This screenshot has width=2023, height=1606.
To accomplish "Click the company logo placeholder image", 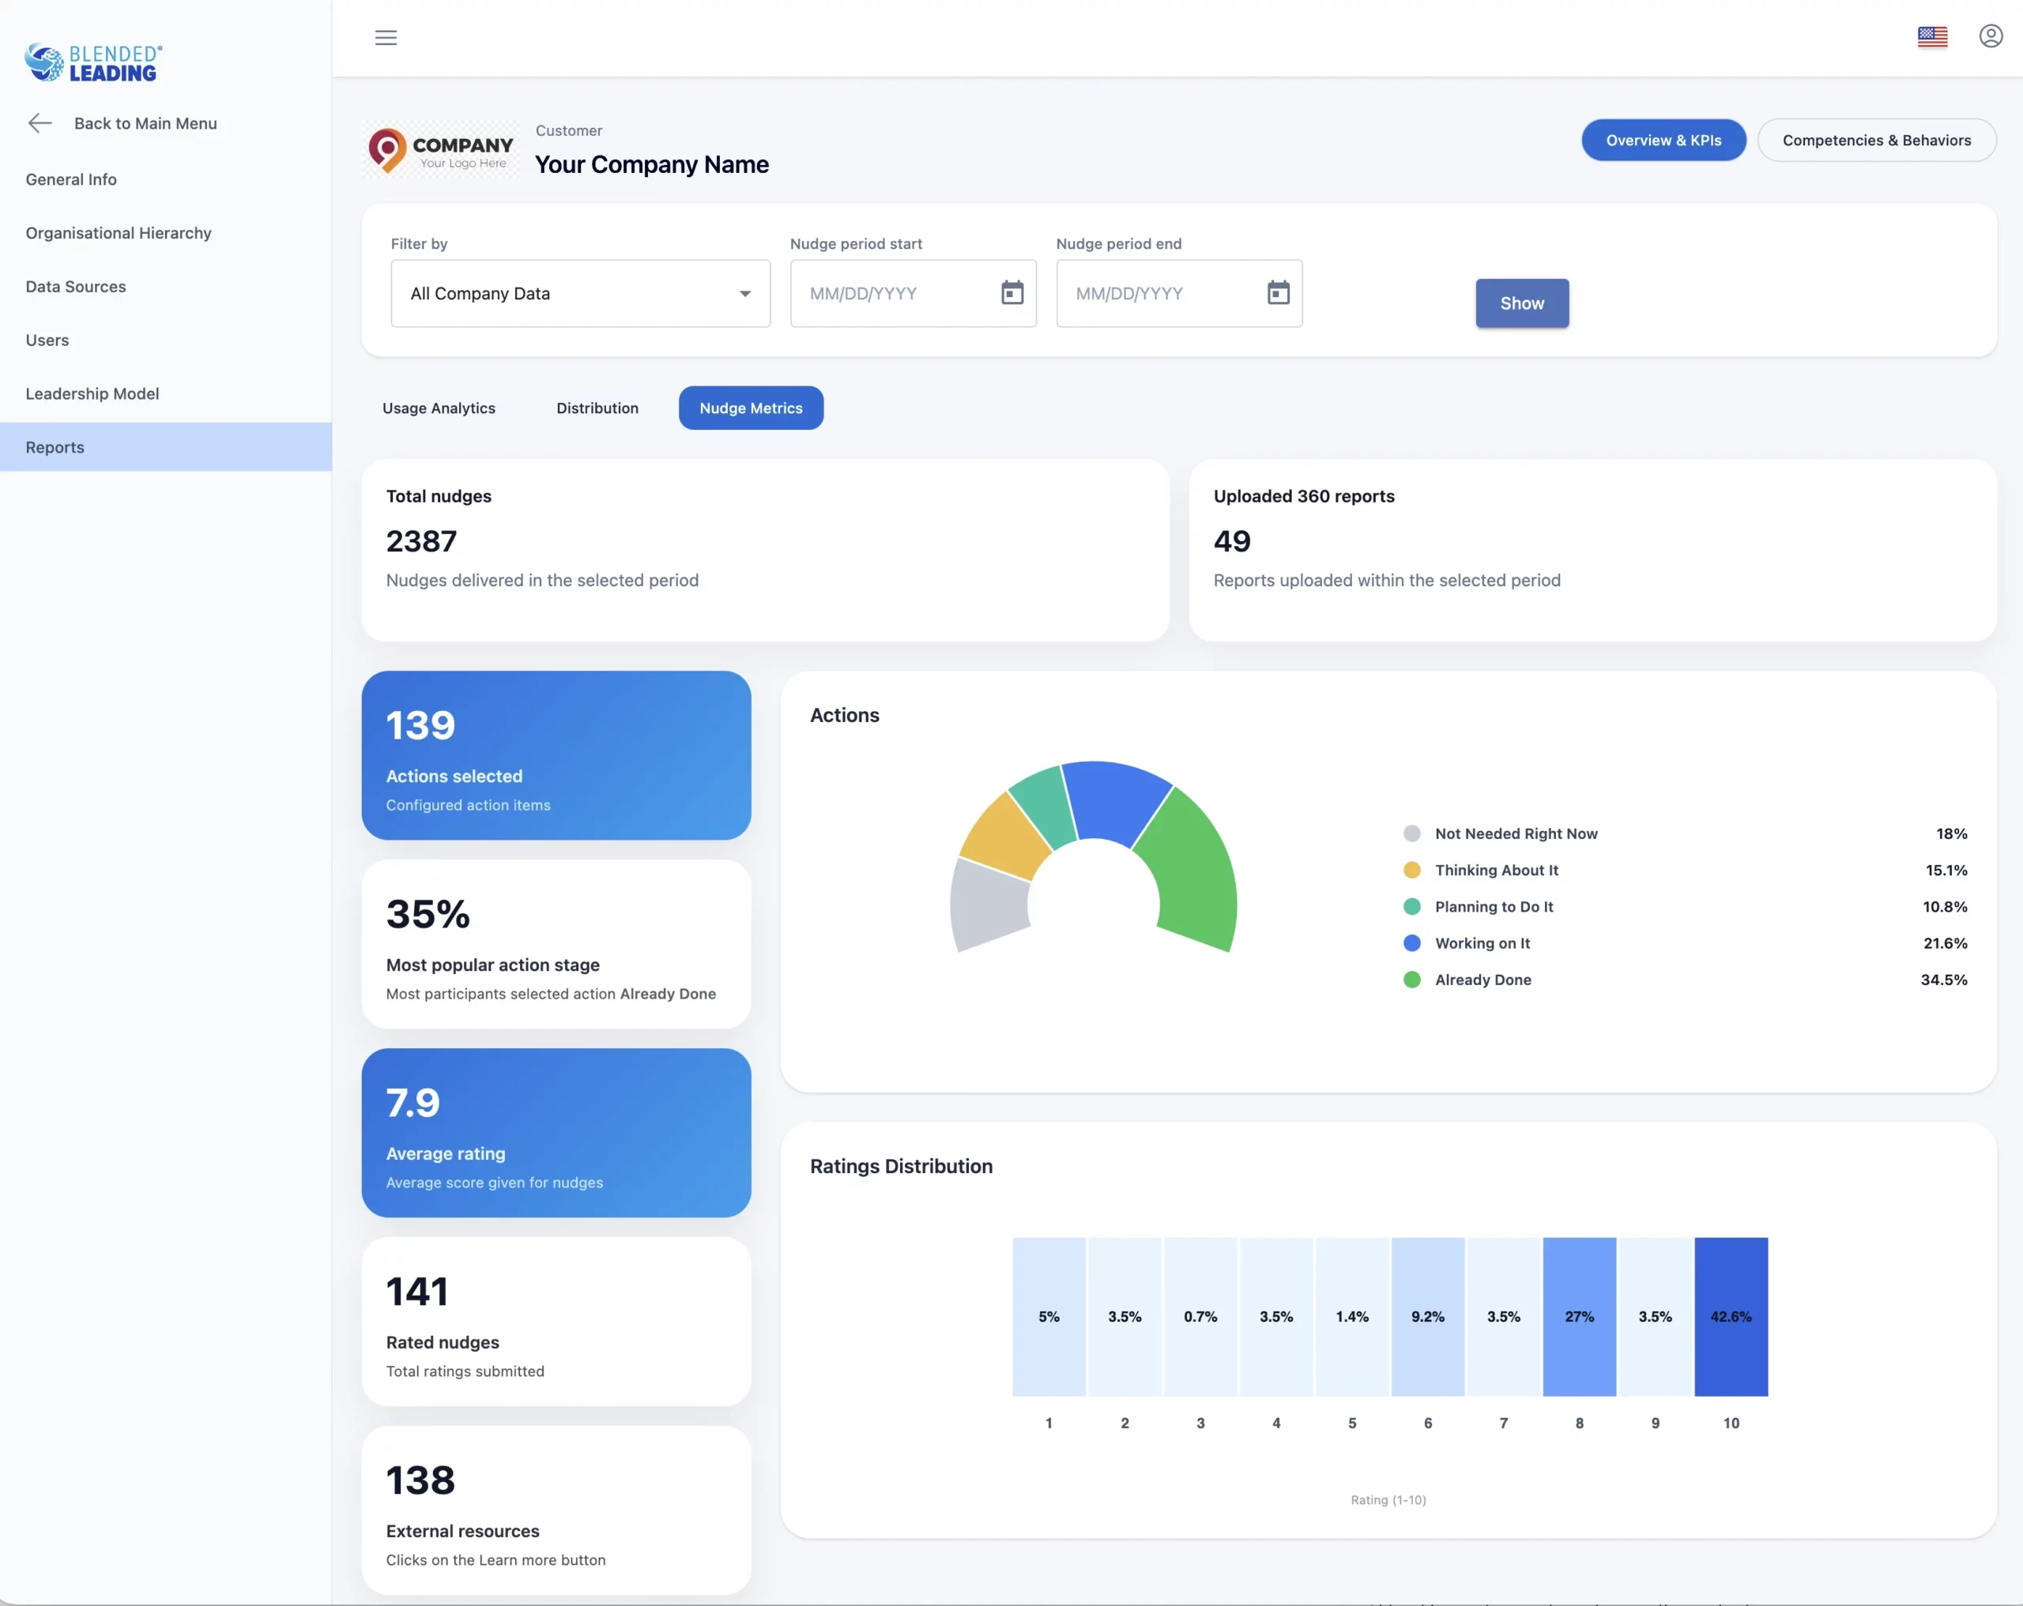I will (440, 150).
